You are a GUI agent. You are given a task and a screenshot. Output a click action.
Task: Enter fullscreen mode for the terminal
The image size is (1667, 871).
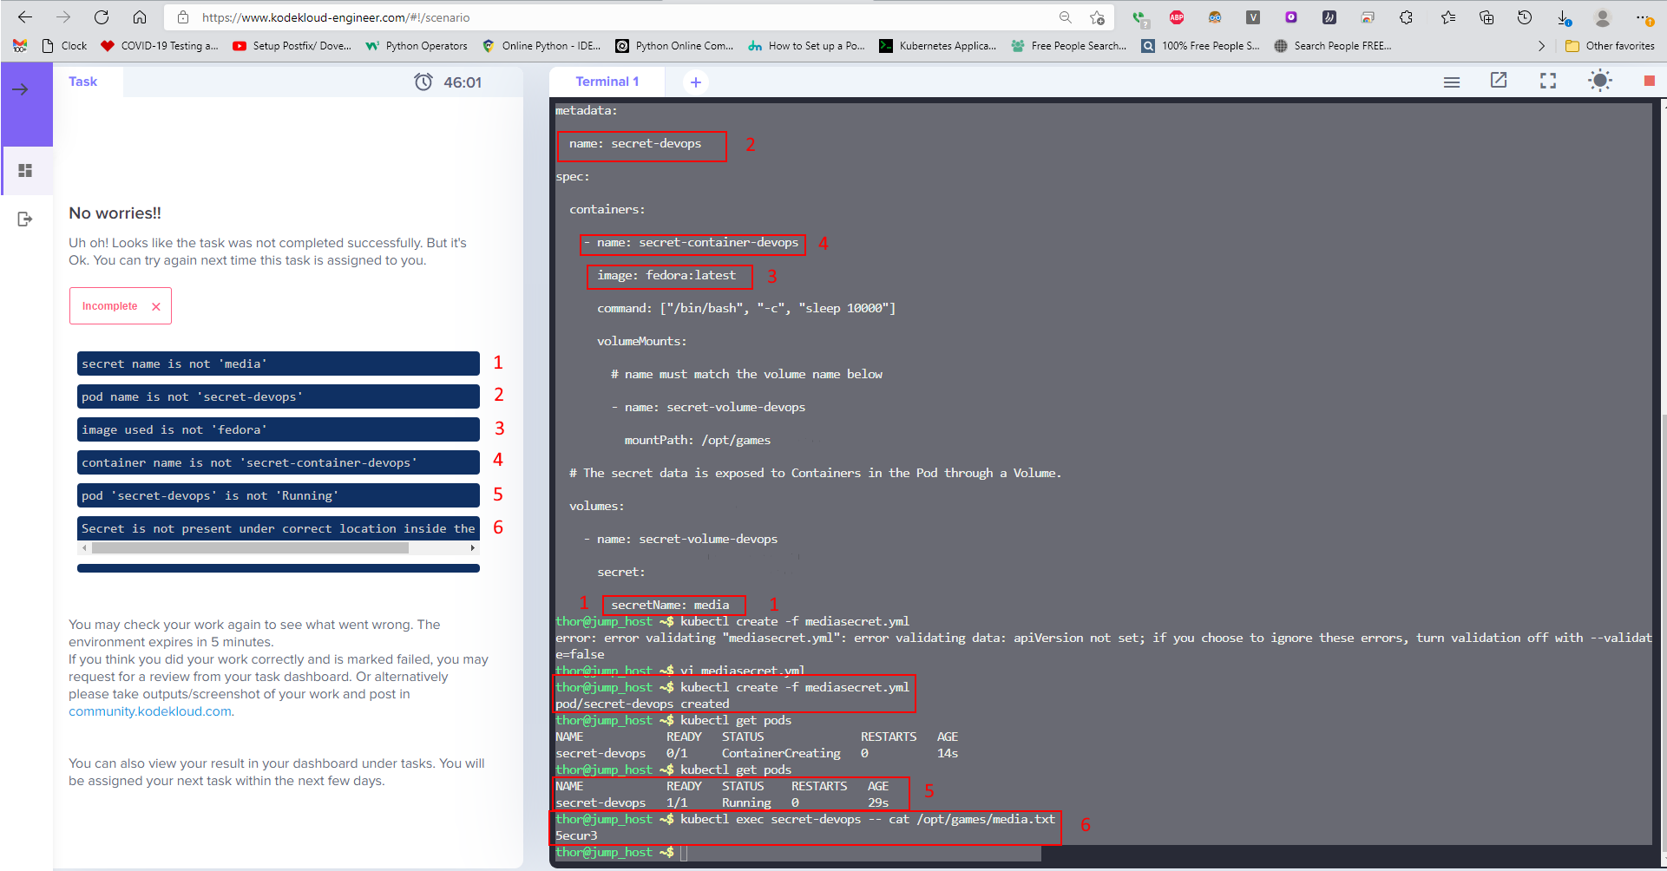point(1547,81)
